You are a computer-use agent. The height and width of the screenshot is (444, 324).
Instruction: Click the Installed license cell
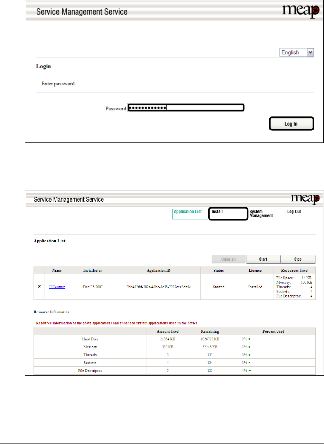click(255, 287)
